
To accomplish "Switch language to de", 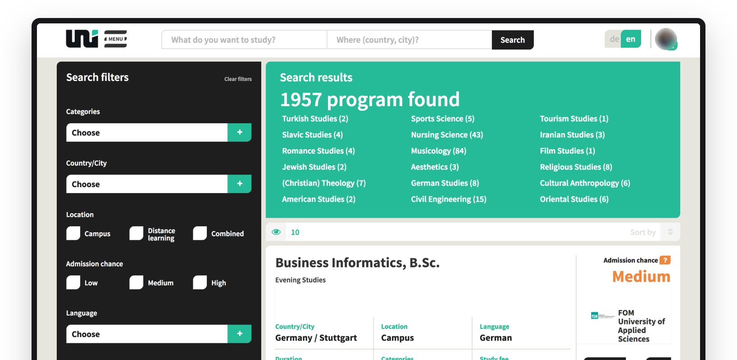I will (614, 39).
